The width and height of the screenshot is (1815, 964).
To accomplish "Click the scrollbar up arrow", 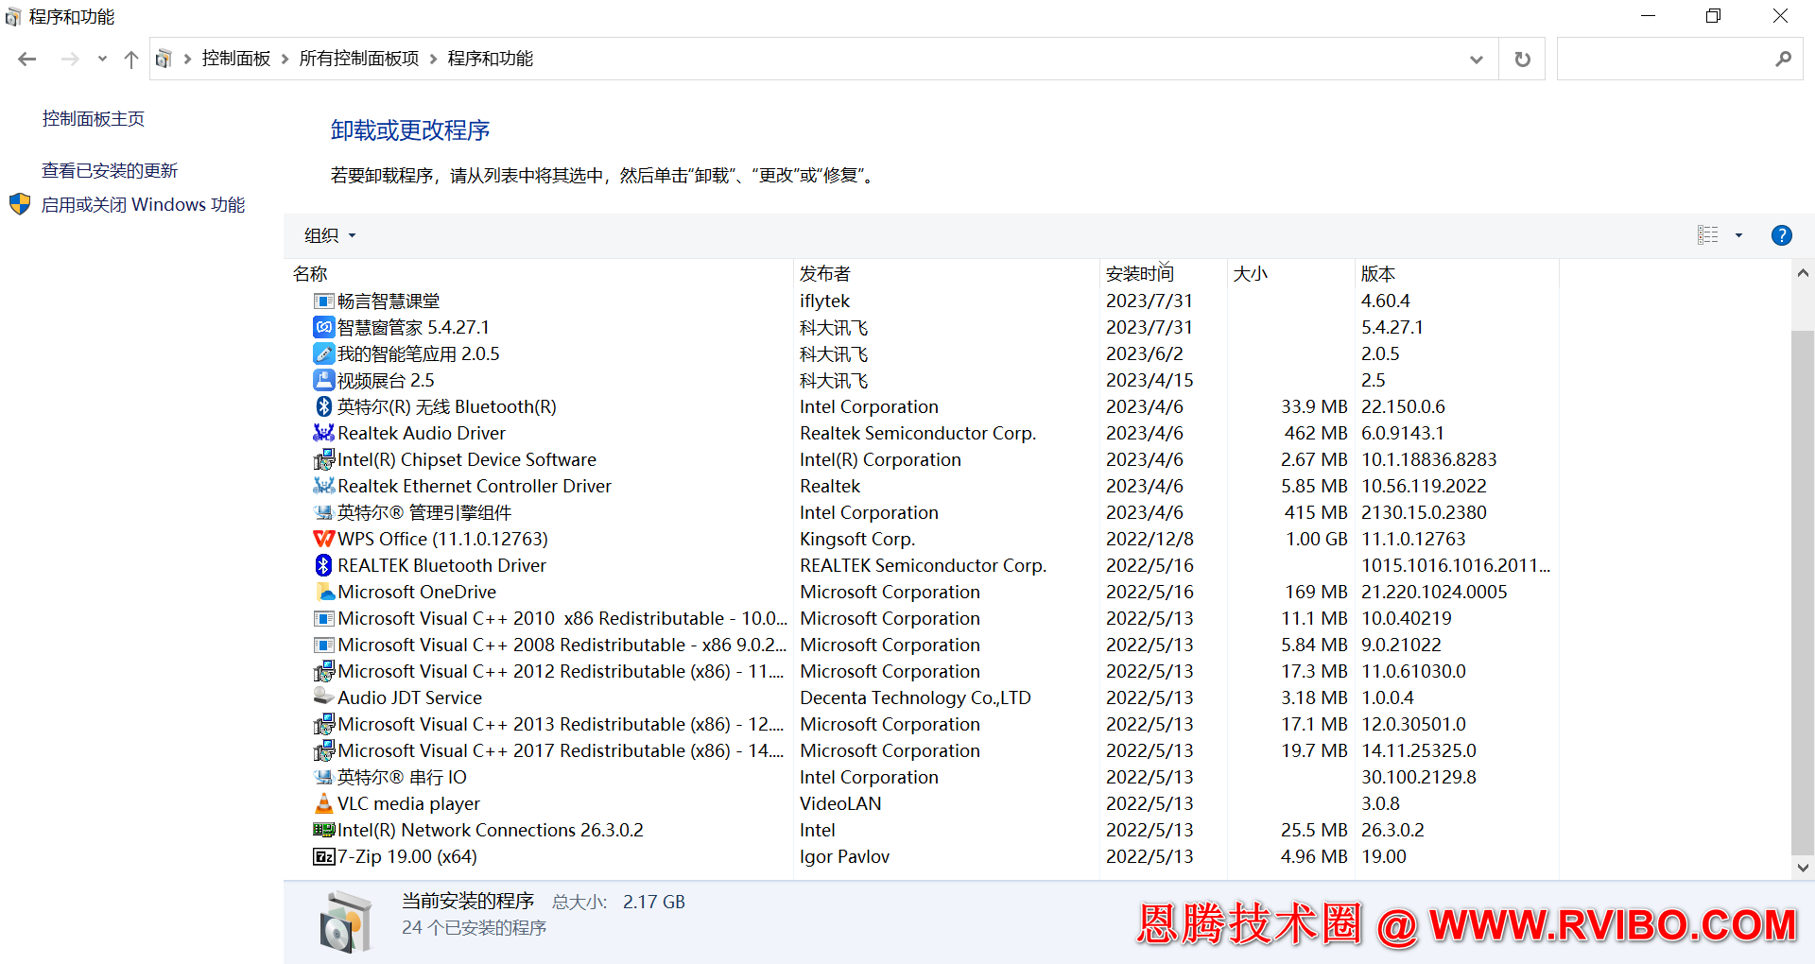I will click(x=1803, y=273).
